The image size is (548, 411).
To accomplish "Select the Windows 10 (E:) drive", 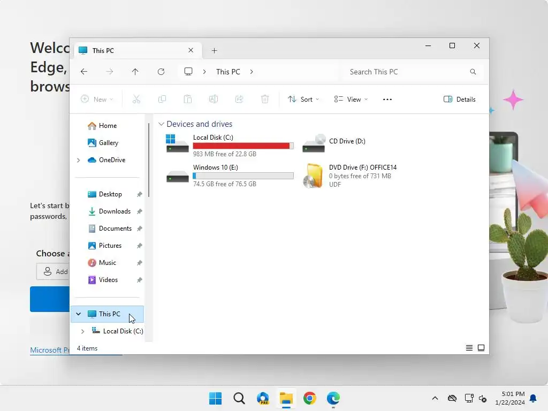I will (x=230, y=176).
